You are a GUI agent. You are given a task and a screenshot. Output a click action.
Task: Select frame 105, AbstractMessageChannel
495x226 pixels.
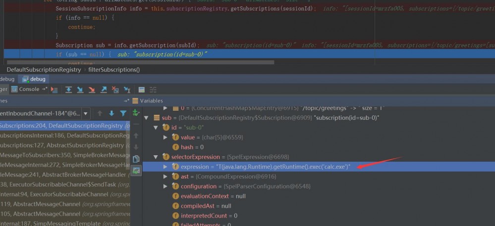click(65, 214)
